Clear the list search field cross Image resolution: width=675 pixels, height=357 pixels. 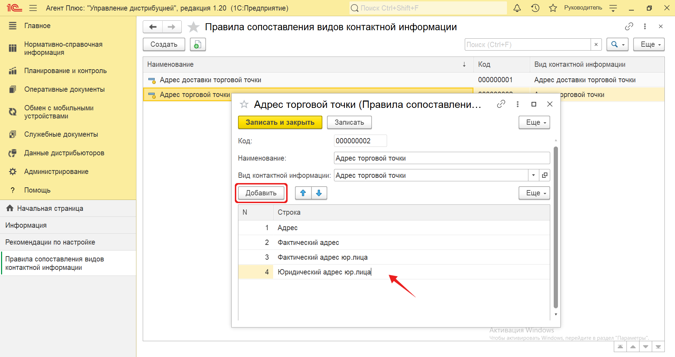click(596, 45)
